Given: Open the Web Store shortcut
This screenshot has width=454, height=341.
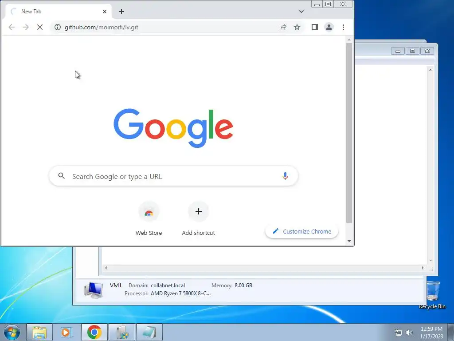Looking at the screenshot, I should tap(149, 219).
